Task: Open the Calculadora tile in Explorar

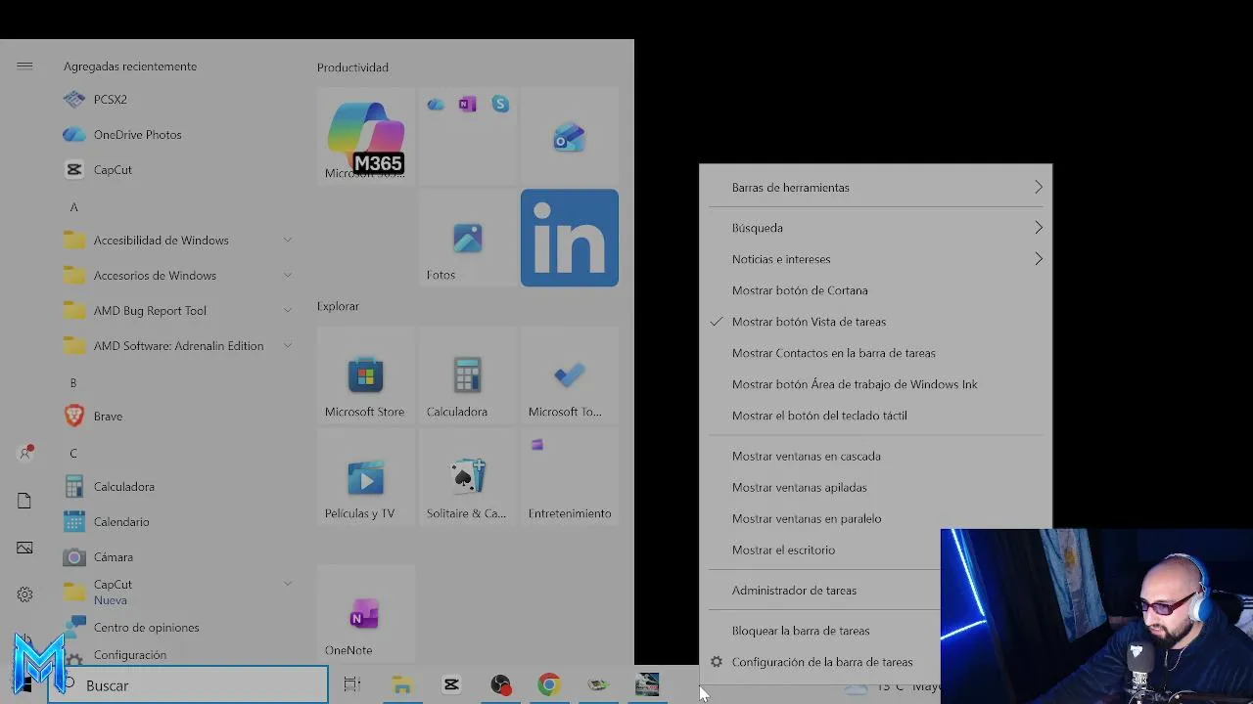Action: (468, 375)
